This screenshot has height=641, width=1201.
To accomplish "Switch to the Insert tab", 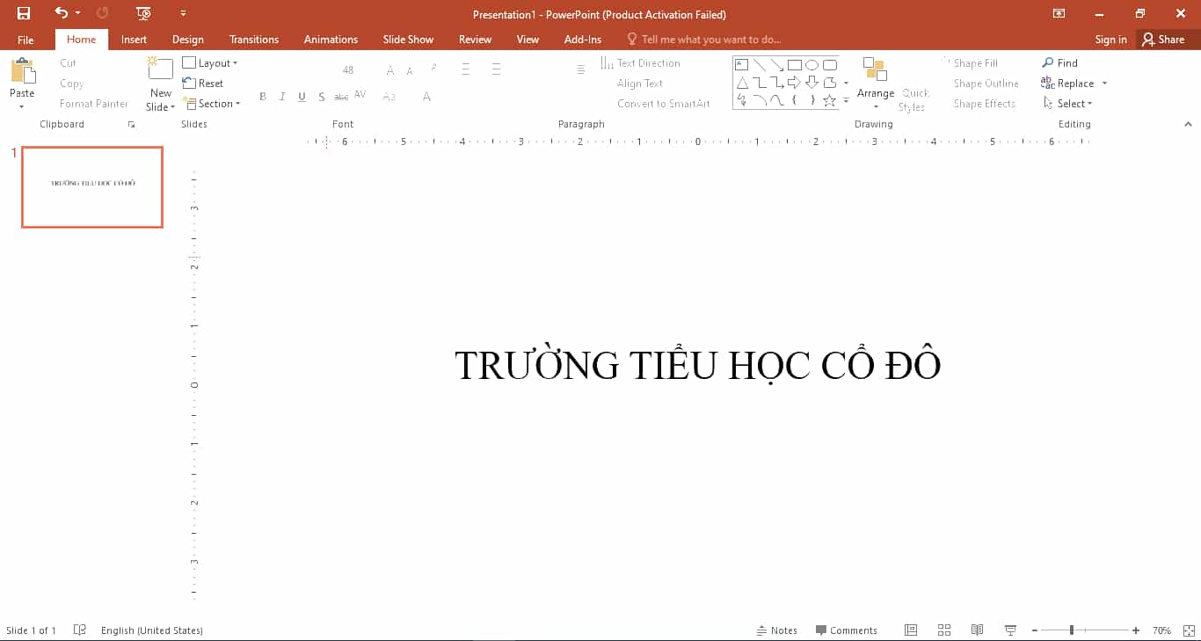I will pyautogui.click(x=134, y=40).
